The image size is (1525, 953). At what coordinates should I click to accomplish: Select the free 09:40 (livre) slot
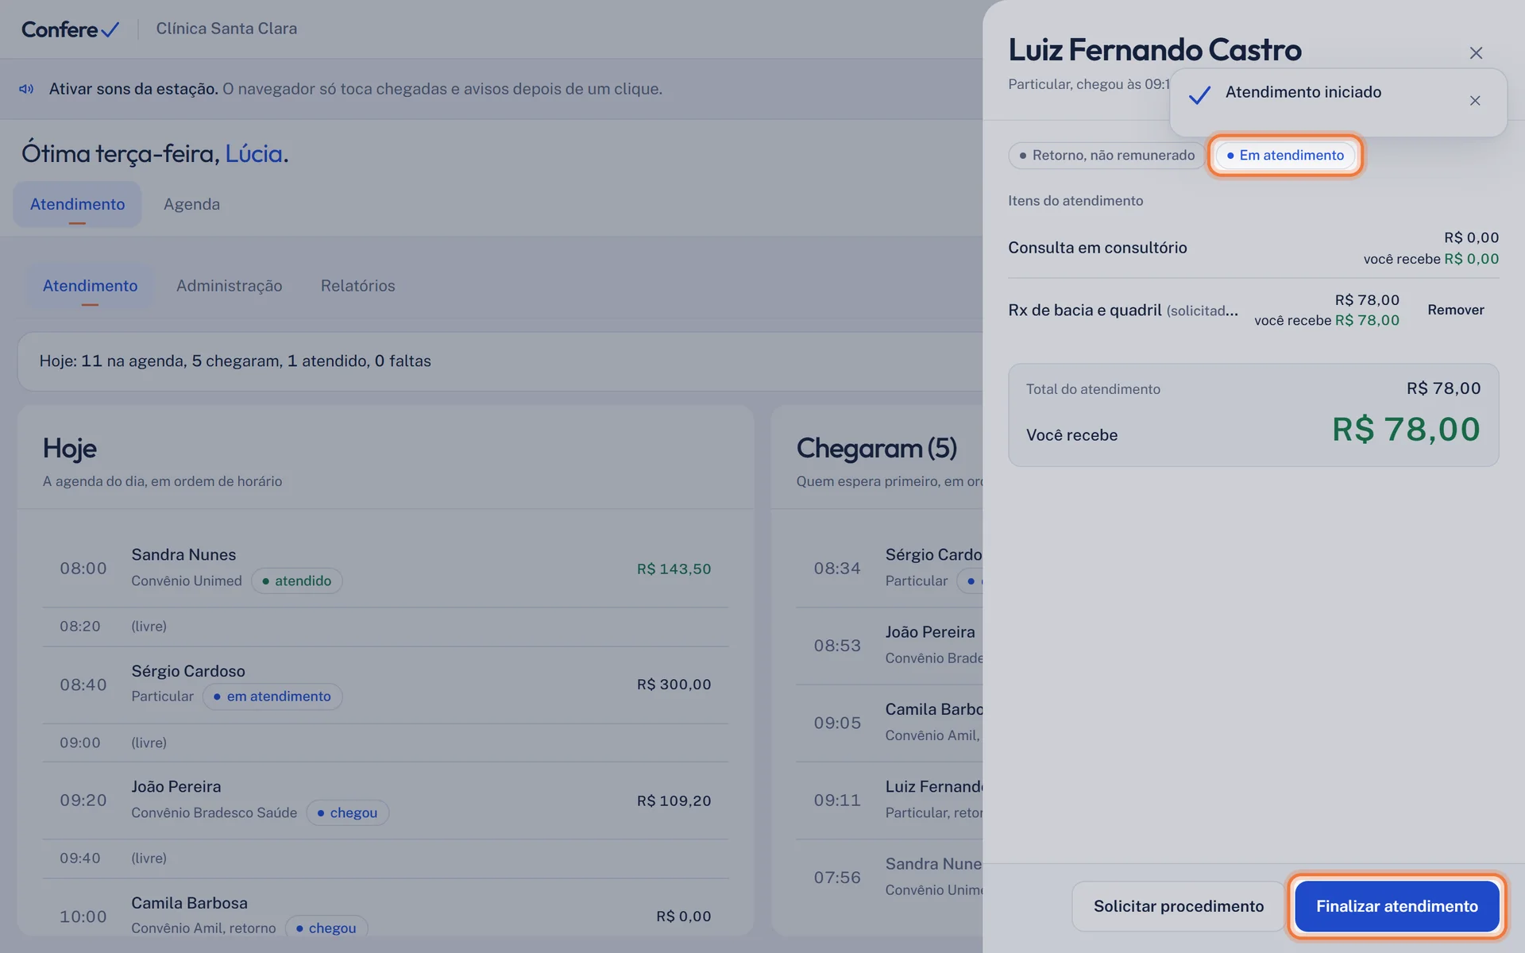(x=385, y=858)
